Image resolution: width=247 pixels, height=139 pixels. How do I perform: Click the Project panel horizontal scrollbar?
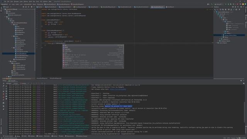(17, 78)
